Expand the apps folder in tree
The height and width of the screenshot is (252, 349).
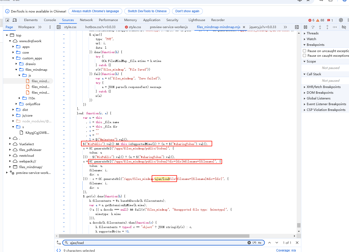[x=13, y=47]
